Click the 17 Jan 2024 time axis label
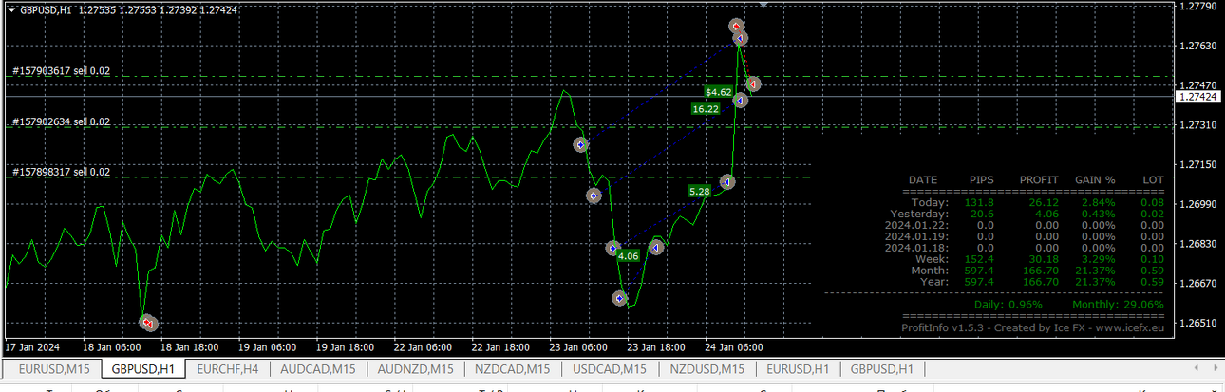Screen dimensions: 1225x392 pos(33,346)
